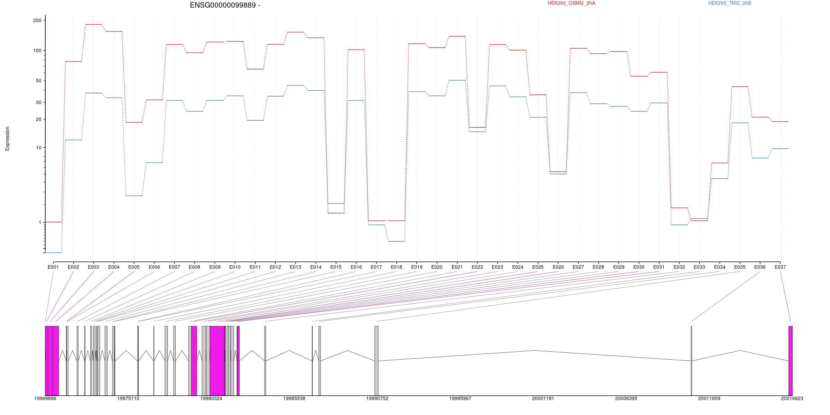Select exon label E022
The width and height of the screenshot is (830, 415).
point(477,267)
